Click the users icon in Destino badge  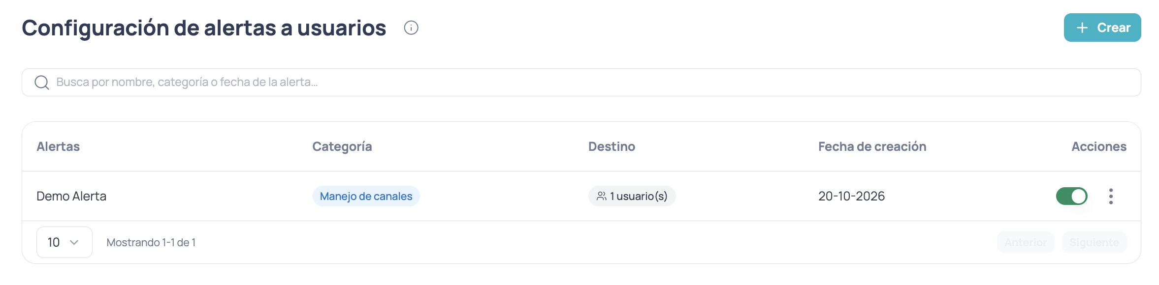point(601,196)
